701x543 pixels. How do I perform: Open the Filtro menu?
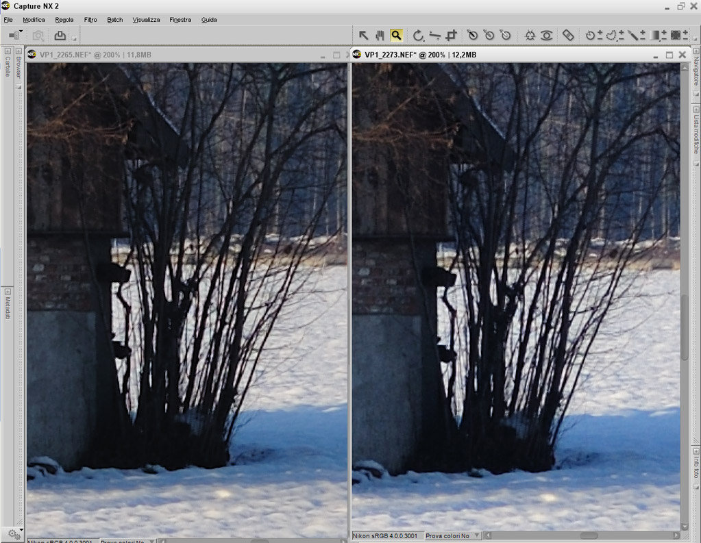(x=90, y=20)
